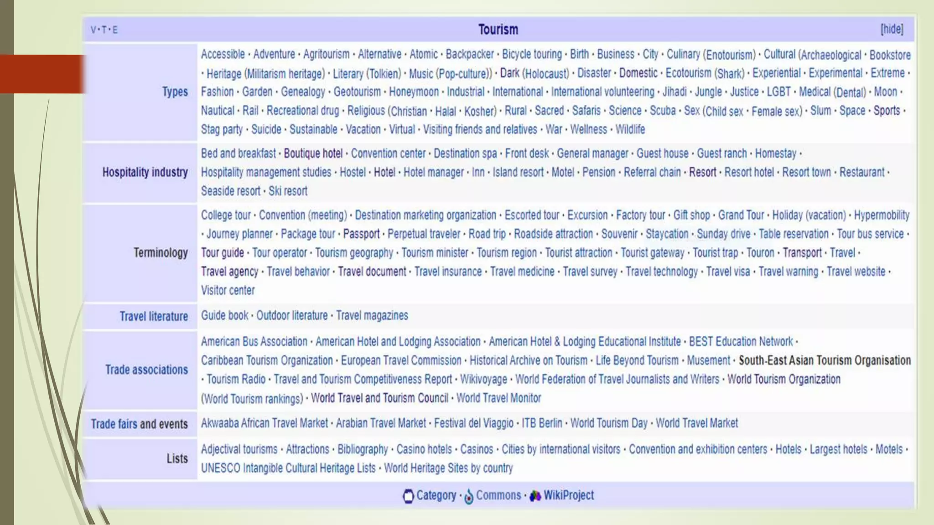
Task: Select the World Tourism Day link
Action: pos(609,423)
